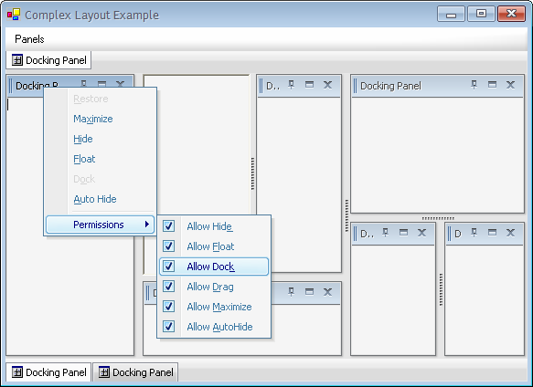Click inside the large top-right panel body
The image size is (533, 387).
[438, 155]
